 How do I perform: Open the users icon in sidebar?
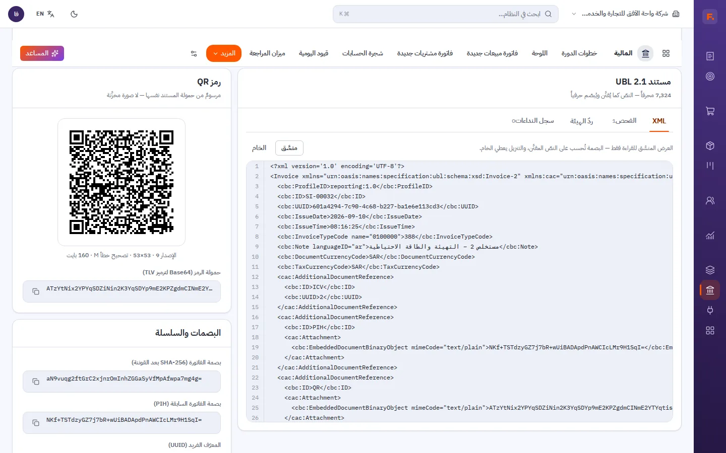coord(710,200)
